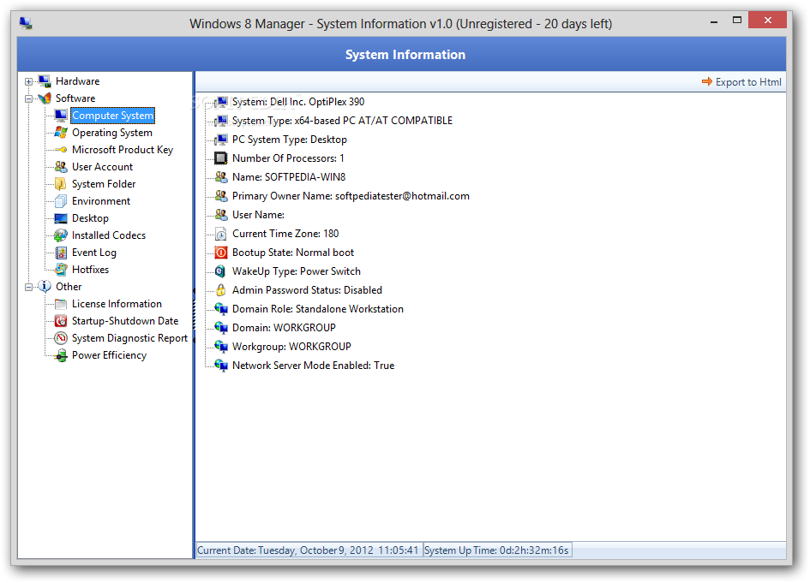This screenshot has height=583, width=810.
Task: Expand the Hardware tree node
Action: (x=28, y=81)
